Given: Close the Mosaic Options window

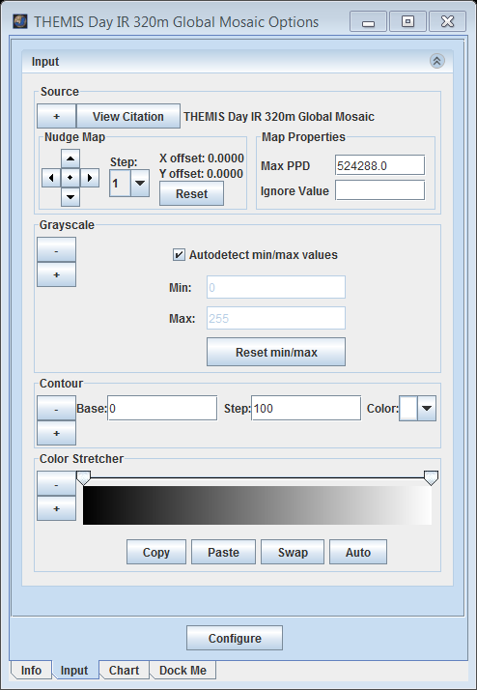Looking at the screenshot, I should pyautogui.click(x=447, y=21).
